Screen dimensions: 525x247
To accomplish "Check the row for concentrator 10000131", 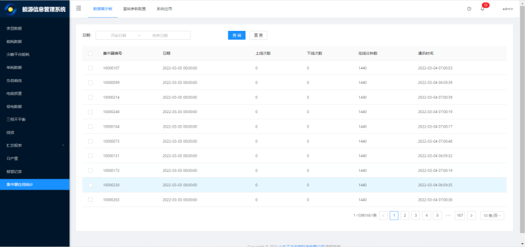I will (90, 156).
